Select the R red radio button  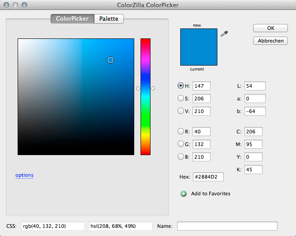[181, 132]
